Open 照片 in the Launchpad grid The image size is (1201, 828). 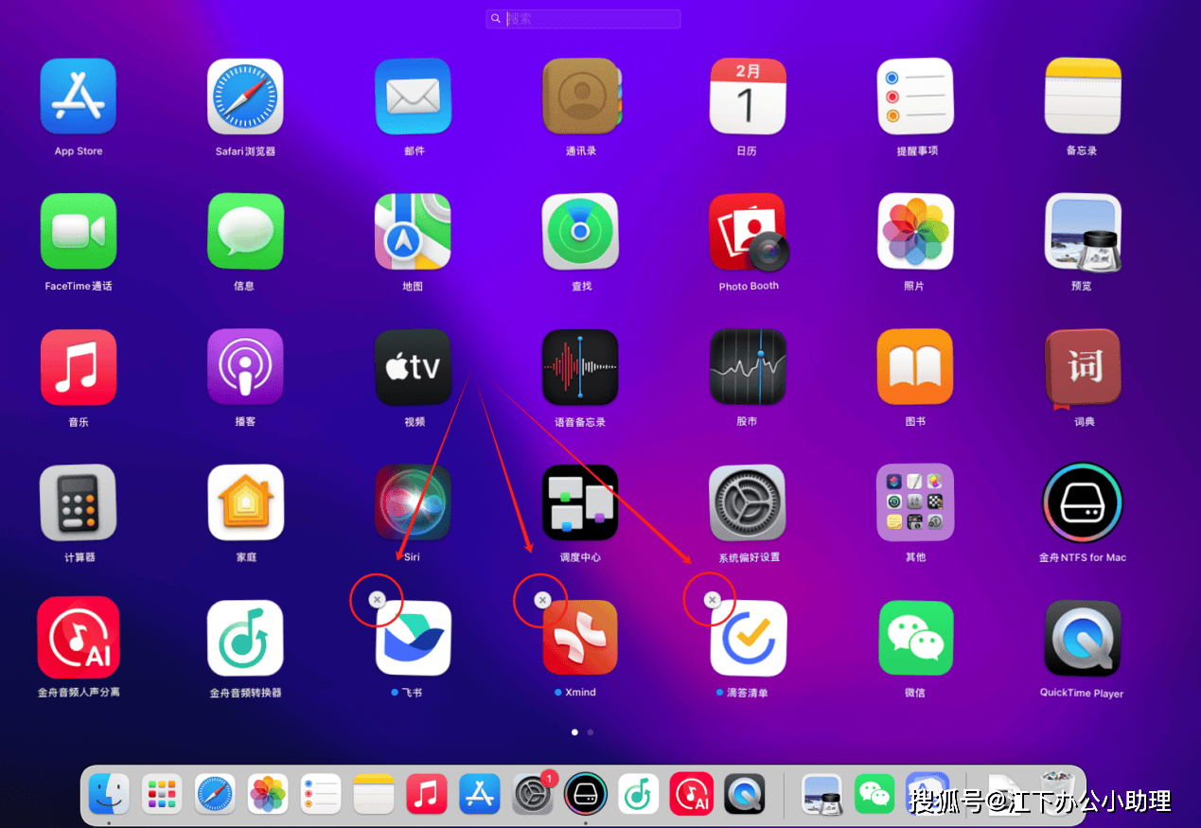pos(915,232)
